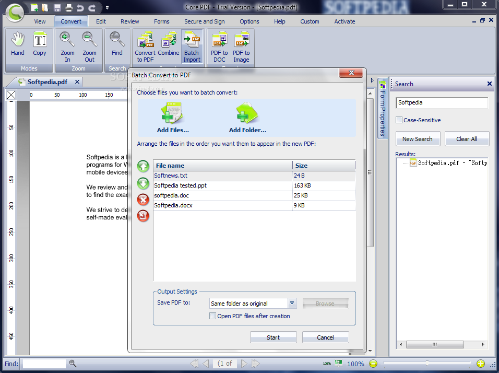The width and height of the screenshot is (499, 373).
Task: Go to next page arrow
Action: 244,364
